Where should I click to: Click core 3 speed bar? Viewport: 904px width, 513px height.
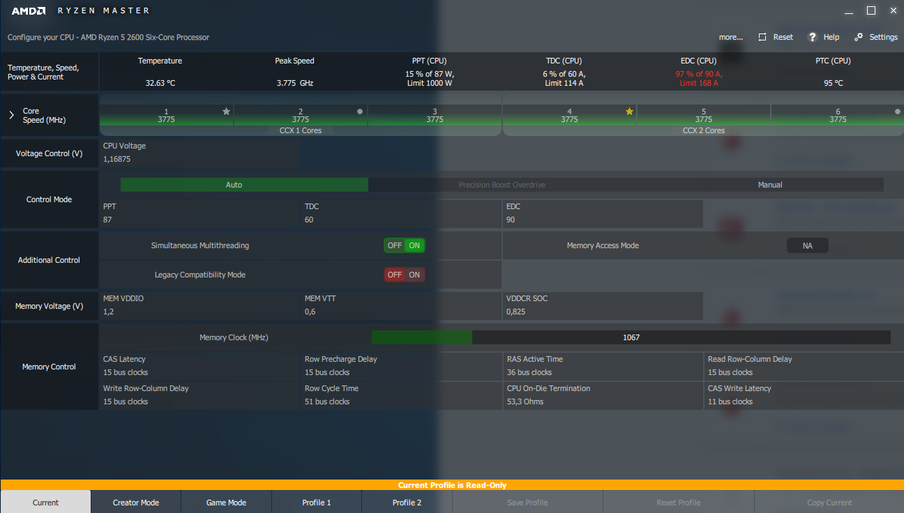[x=435, y=115]
